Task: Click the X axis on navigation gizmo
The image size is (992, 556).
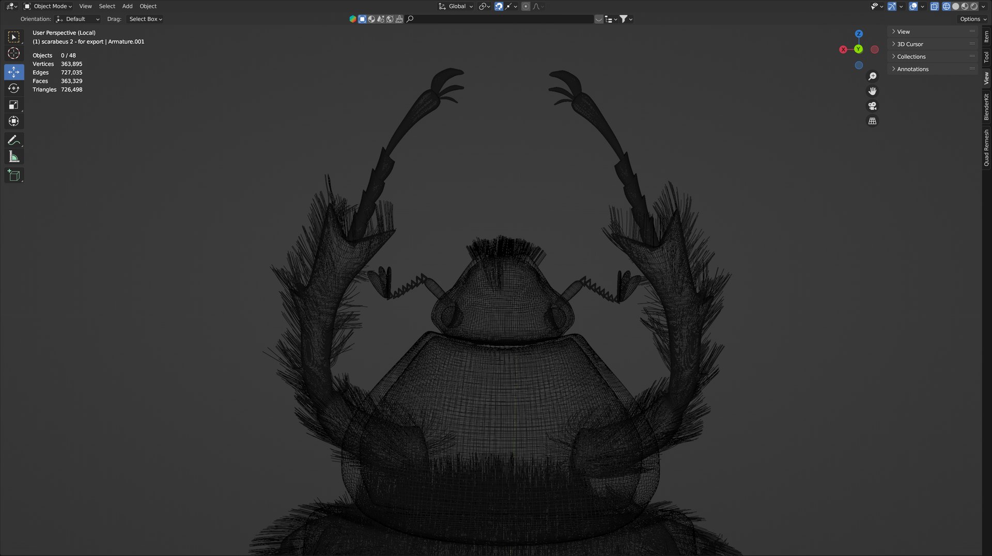Action: point(843,50)
